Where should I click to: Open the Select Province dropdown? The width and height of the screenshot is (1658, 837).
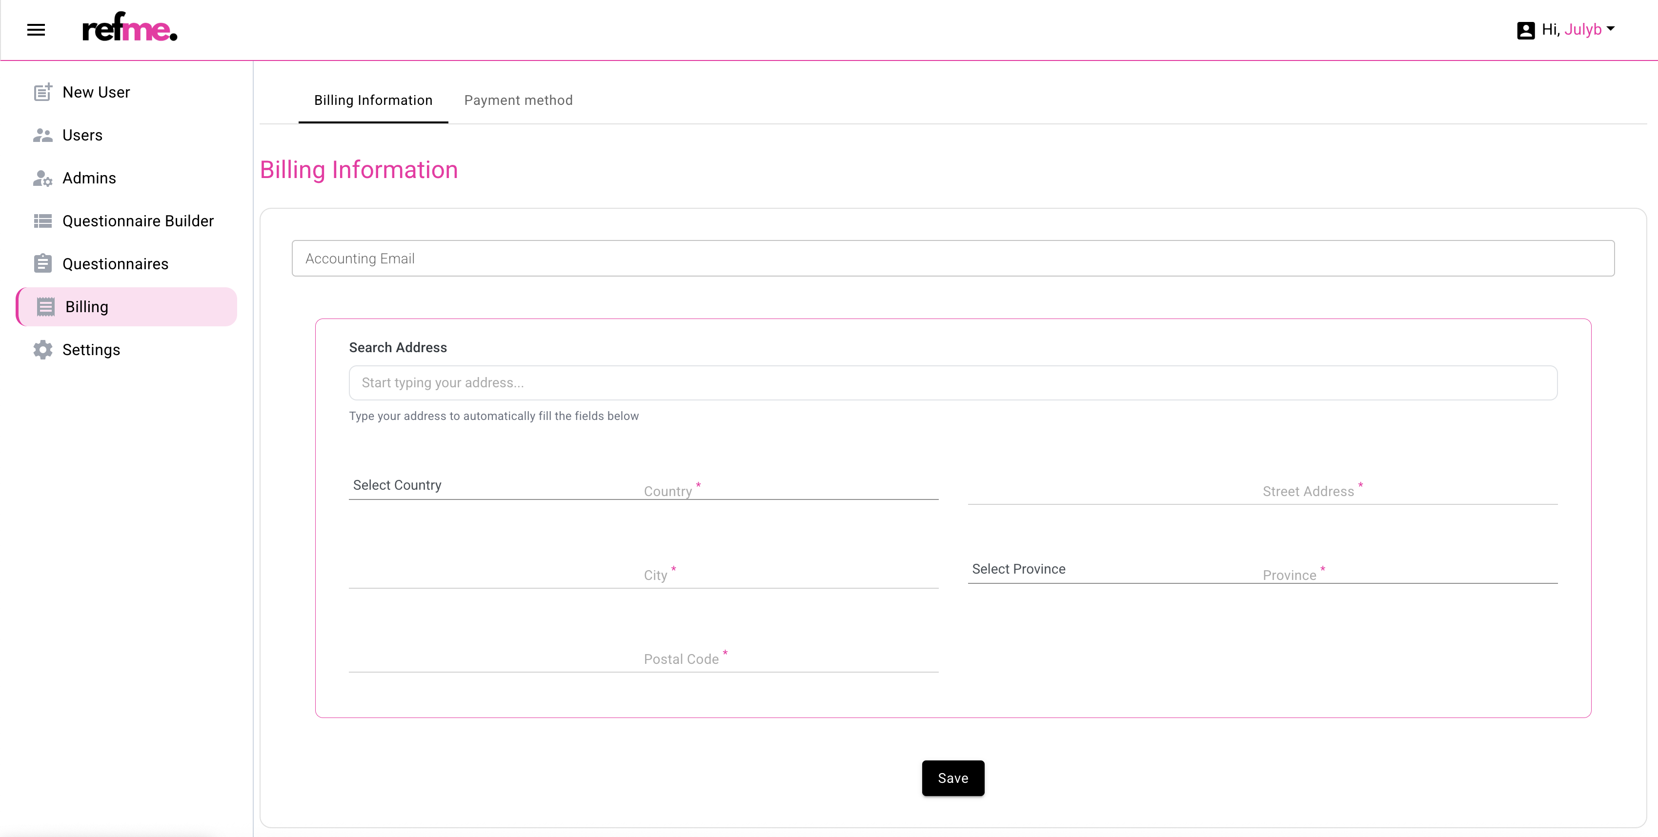1263,569
